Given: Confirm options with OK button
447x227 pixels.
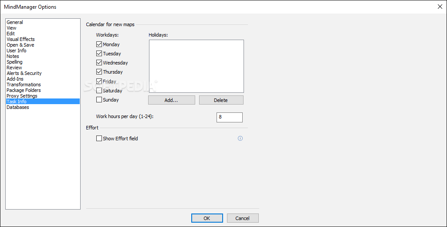Looking at the screenshot, I should coord(207,218).
